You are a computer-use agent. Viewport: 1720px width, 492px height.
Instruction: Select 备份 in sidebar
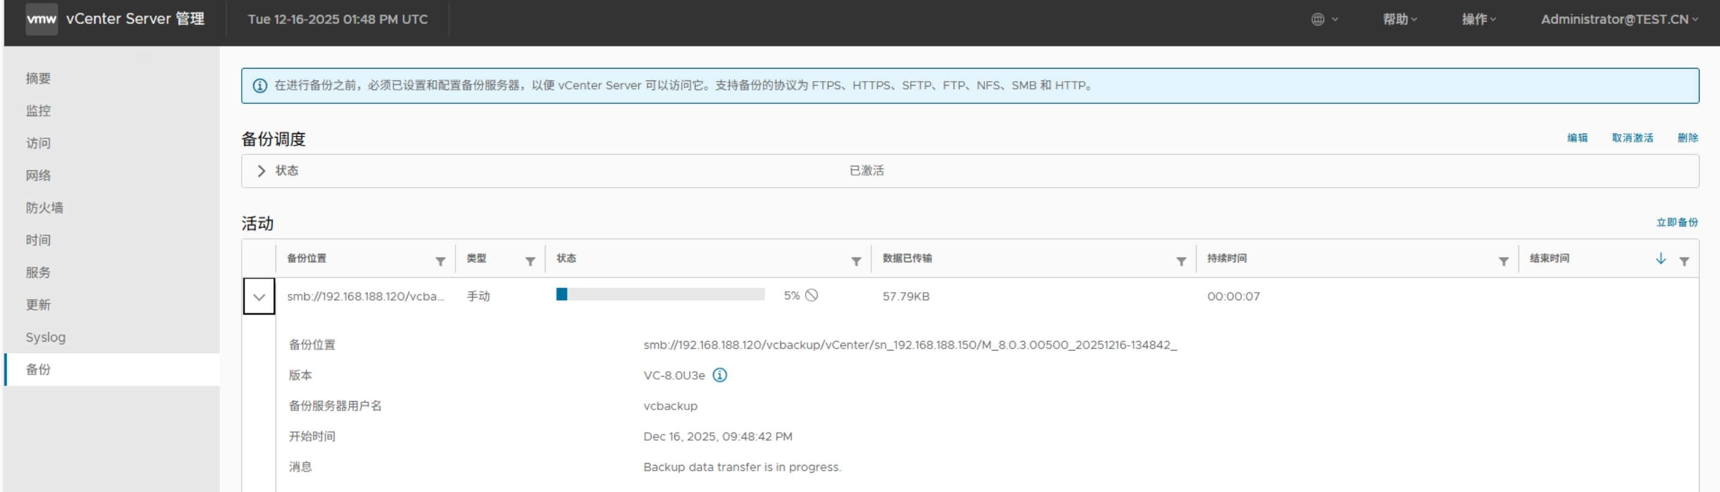[112, 369]
